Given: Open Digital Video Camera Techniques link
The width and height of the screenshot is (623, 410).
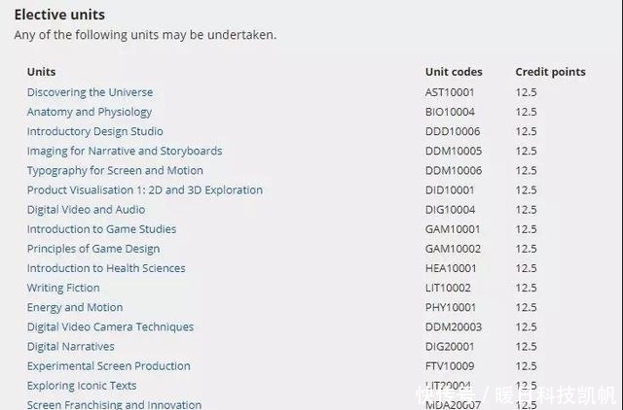Looking at the screenshot, I should pyautogui.click(x=110, y=326).
